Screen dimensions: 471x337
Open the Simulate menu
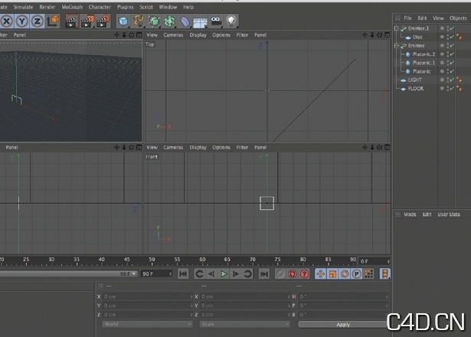point(23,7)
